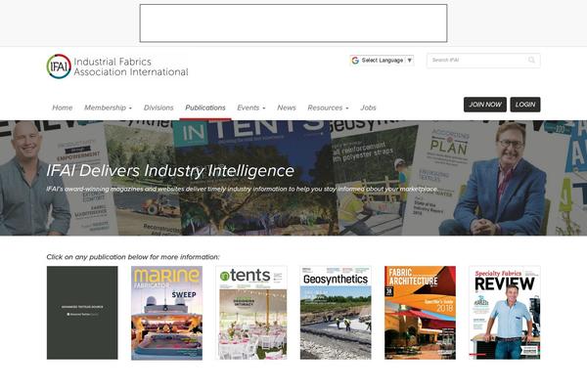Viewport: 587px width, 391px height.
Task: Open Industrial Fabrics Association International title link
Action: point(131,66)
